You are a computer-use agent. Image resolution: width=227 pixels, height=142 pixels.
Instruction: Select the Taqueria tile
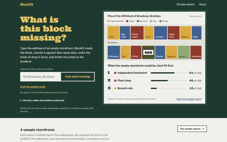pyautogui.click(x=172, y=52)
